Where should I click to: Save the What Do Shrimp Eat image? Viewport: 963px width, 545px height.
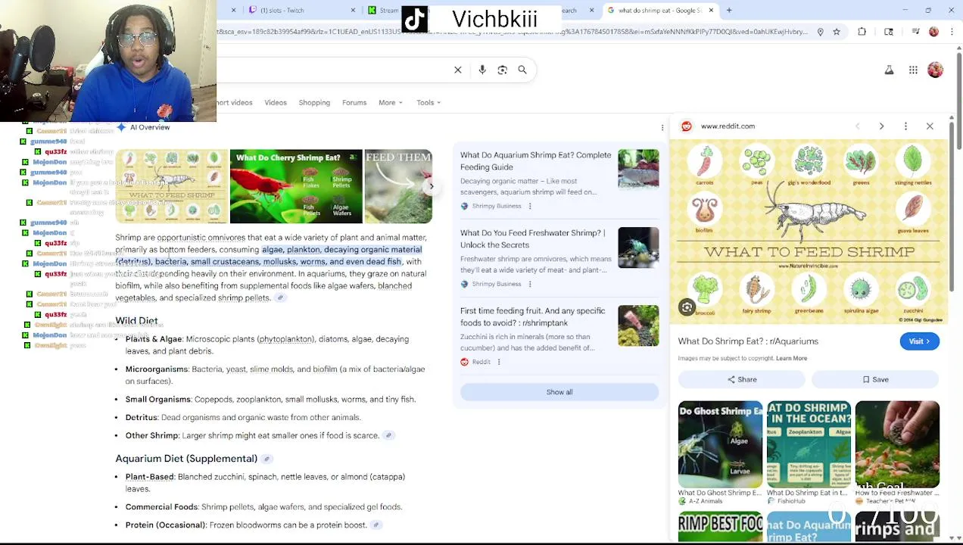point(875,380)
